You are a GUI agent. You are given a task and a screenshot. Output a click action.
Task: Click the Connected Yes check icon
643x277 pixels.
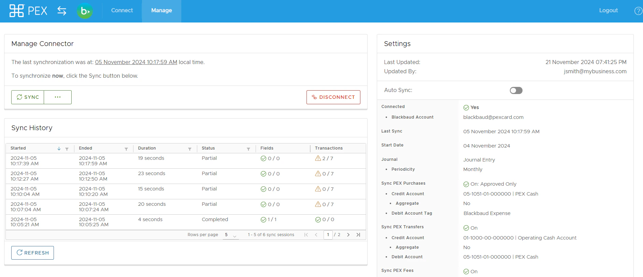466,108
